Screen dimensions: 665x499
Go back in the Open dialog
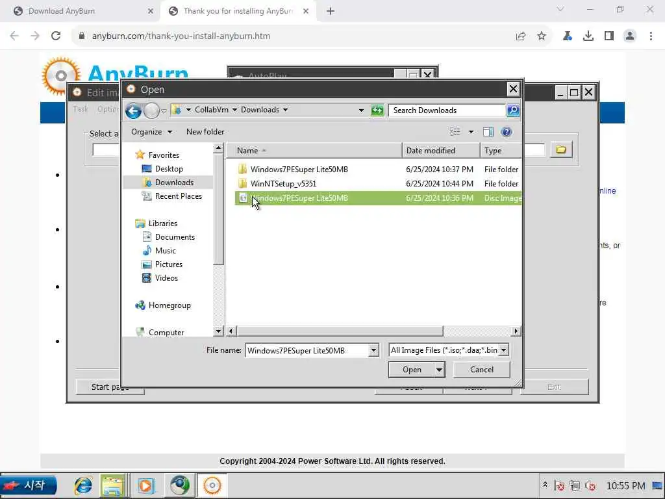pos(133,110)
